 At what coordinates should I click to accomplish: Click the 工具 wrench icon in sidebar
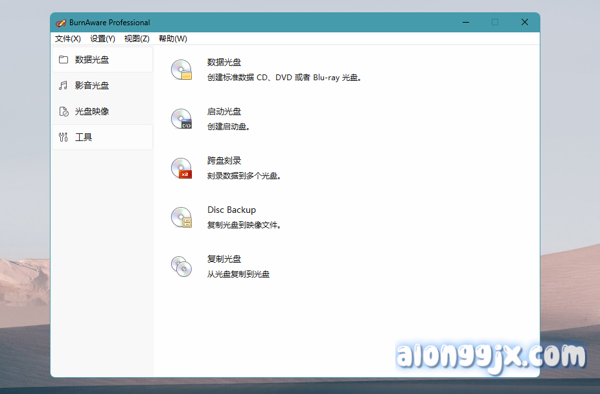coord(63,137)
